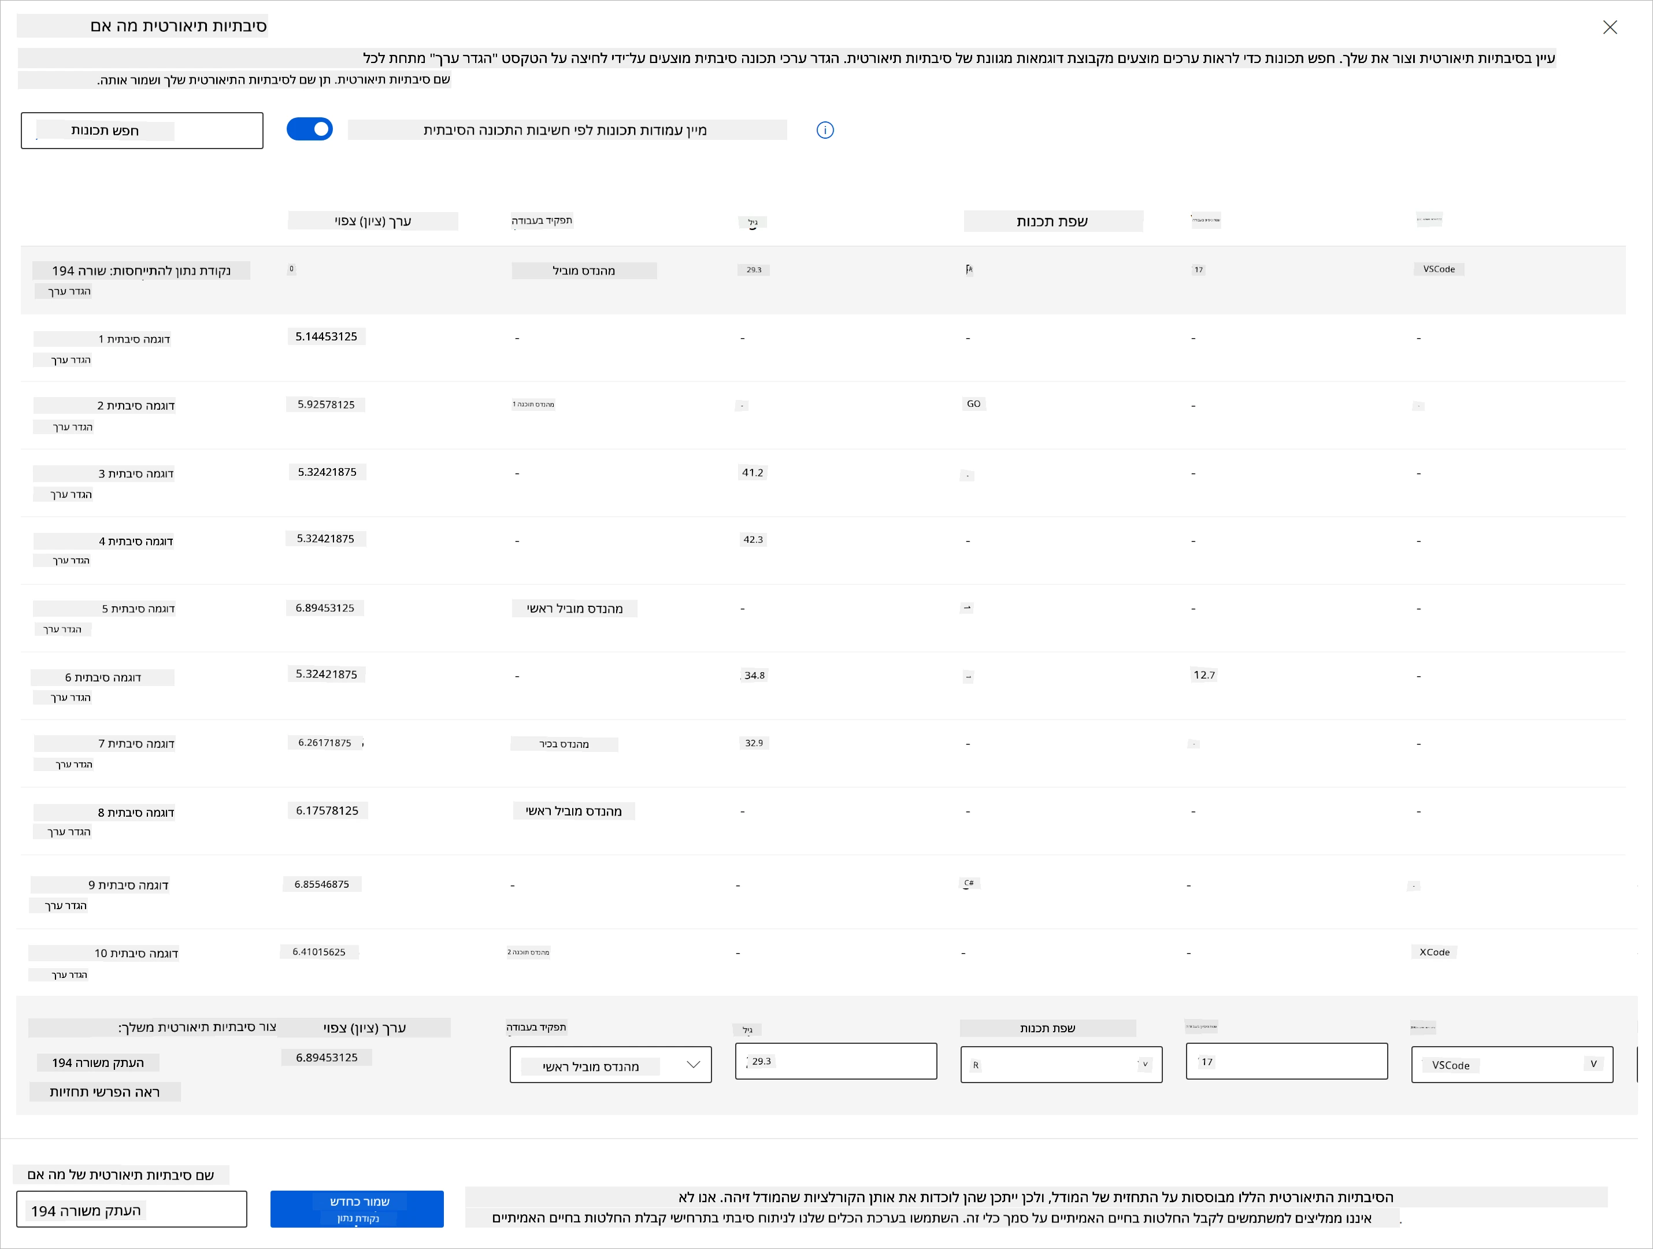
Task: Click XCode cell in example 10
Action: pos(1435,952)
